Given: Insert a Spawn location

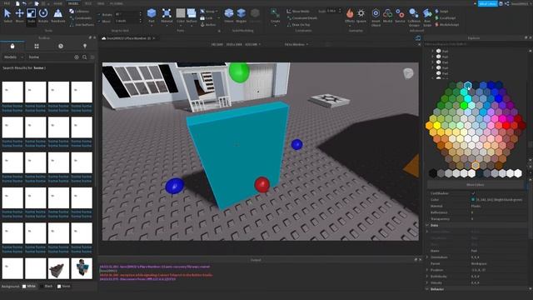Looking at the screenshot, I should point(361,16).
